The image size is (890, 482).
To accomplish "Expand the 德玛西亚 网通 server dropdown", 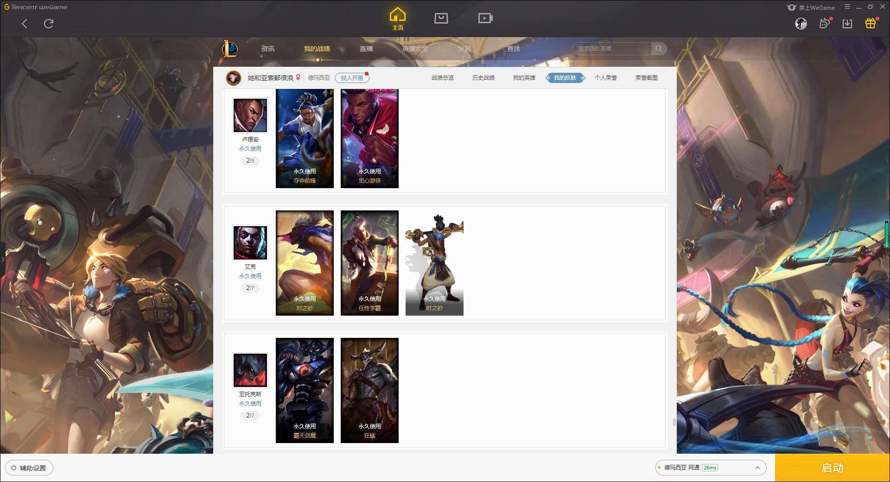I will click(711, 468).
